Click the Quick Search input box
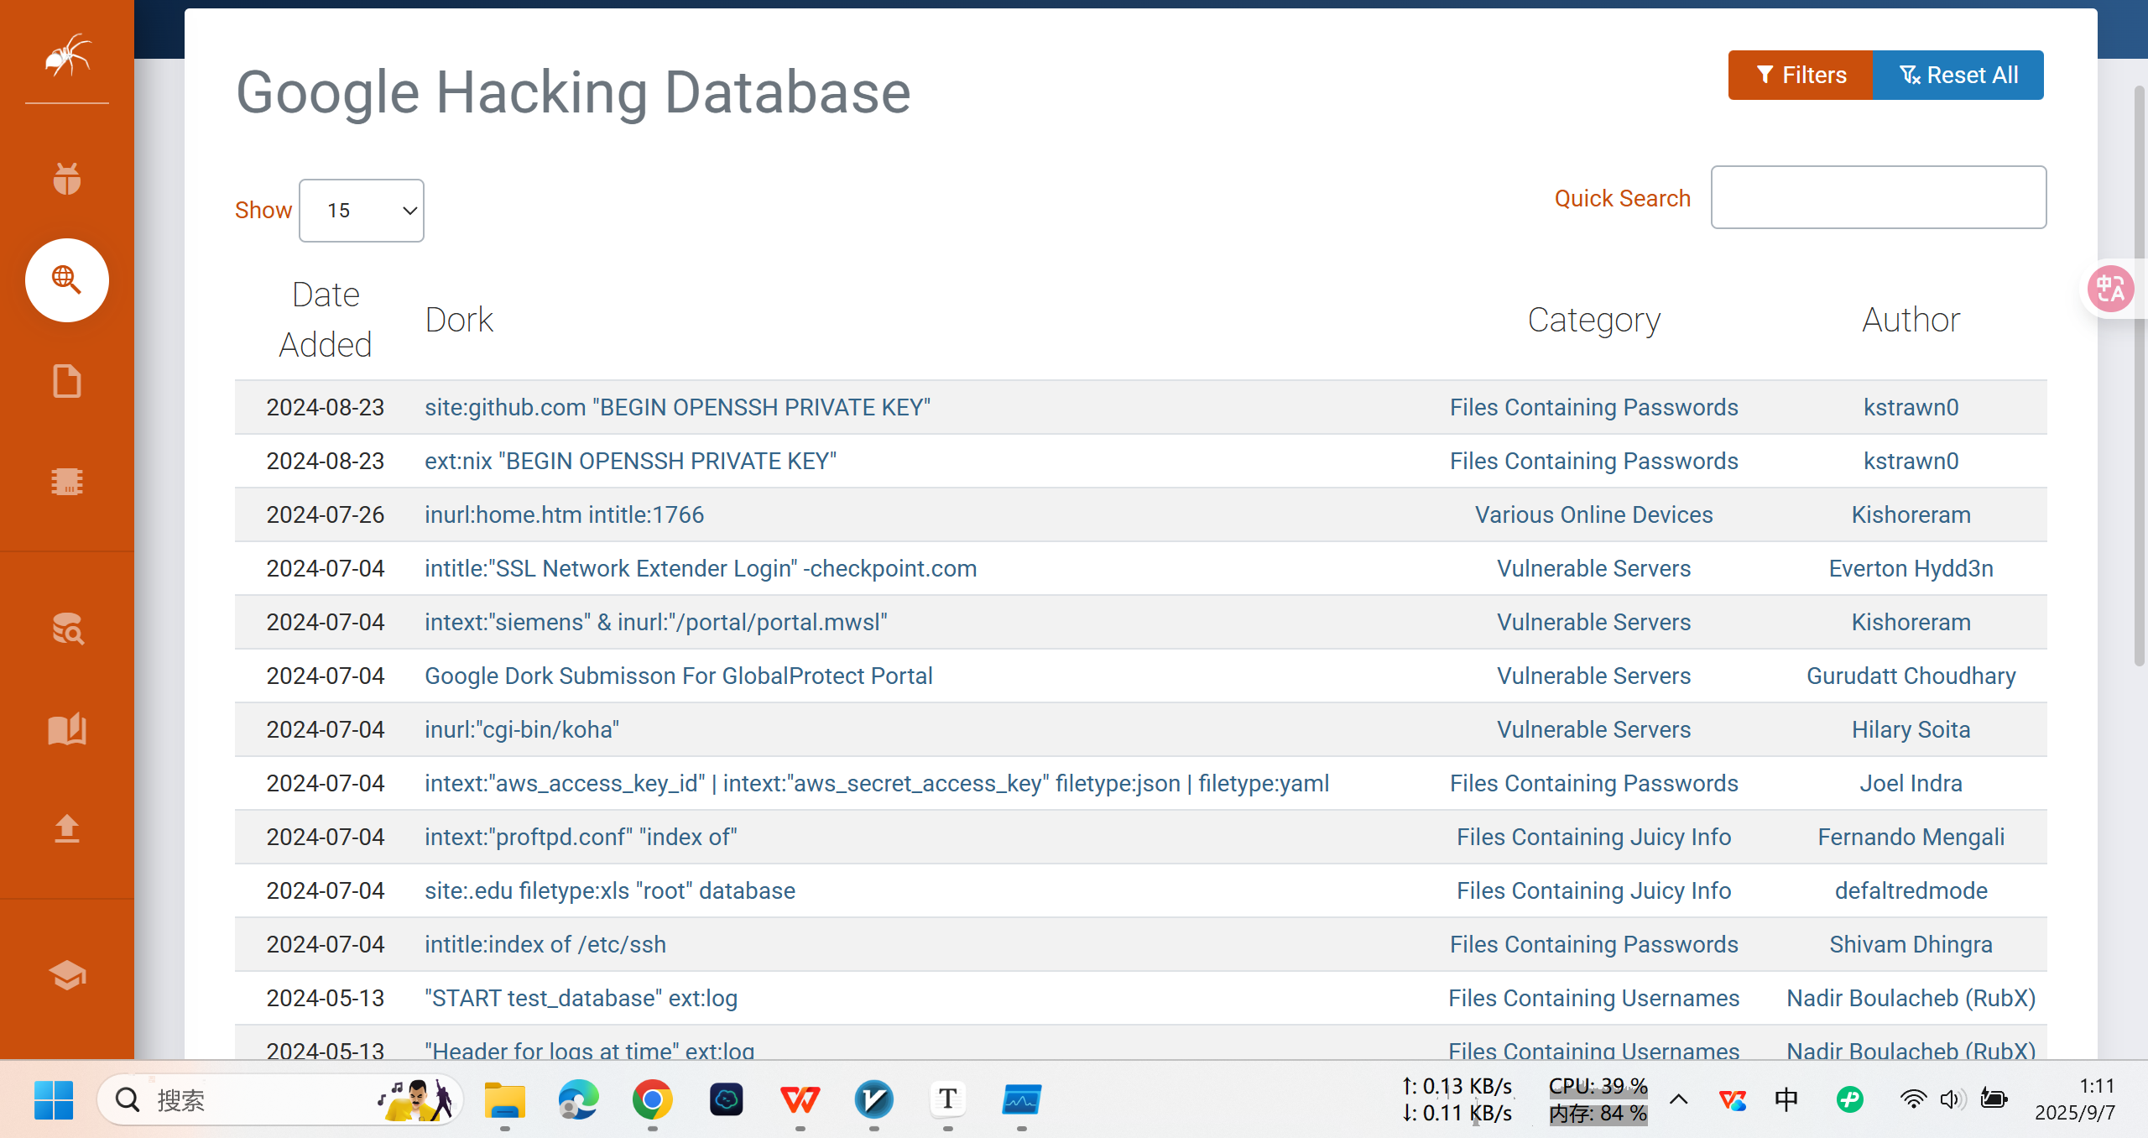2148x1138 pixels. click(x=1878, y=198)
